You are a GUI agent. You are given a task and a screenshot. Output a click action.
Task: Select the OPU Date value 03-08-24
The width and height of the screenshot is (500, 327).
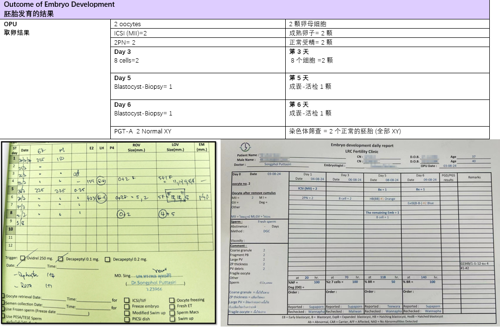coord(449,166)
